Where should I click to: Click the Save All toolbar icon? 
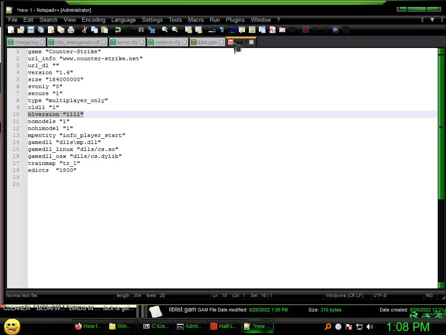[41, 30]
